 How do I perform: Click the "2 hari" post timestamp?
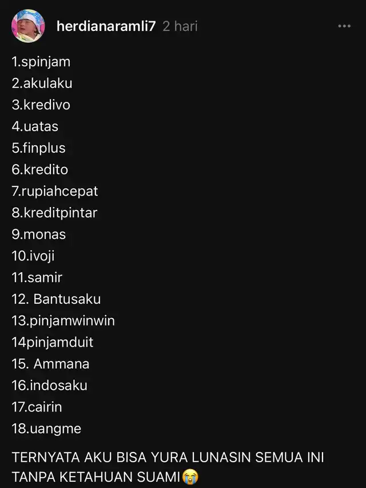[180, 26]
